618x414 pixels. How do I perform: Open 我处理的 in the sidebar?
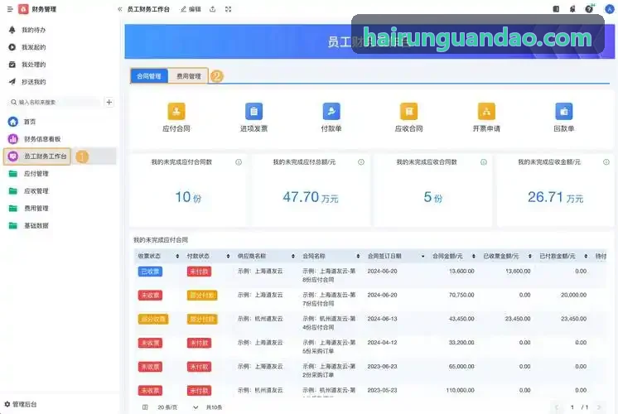(x=33, y=65)
